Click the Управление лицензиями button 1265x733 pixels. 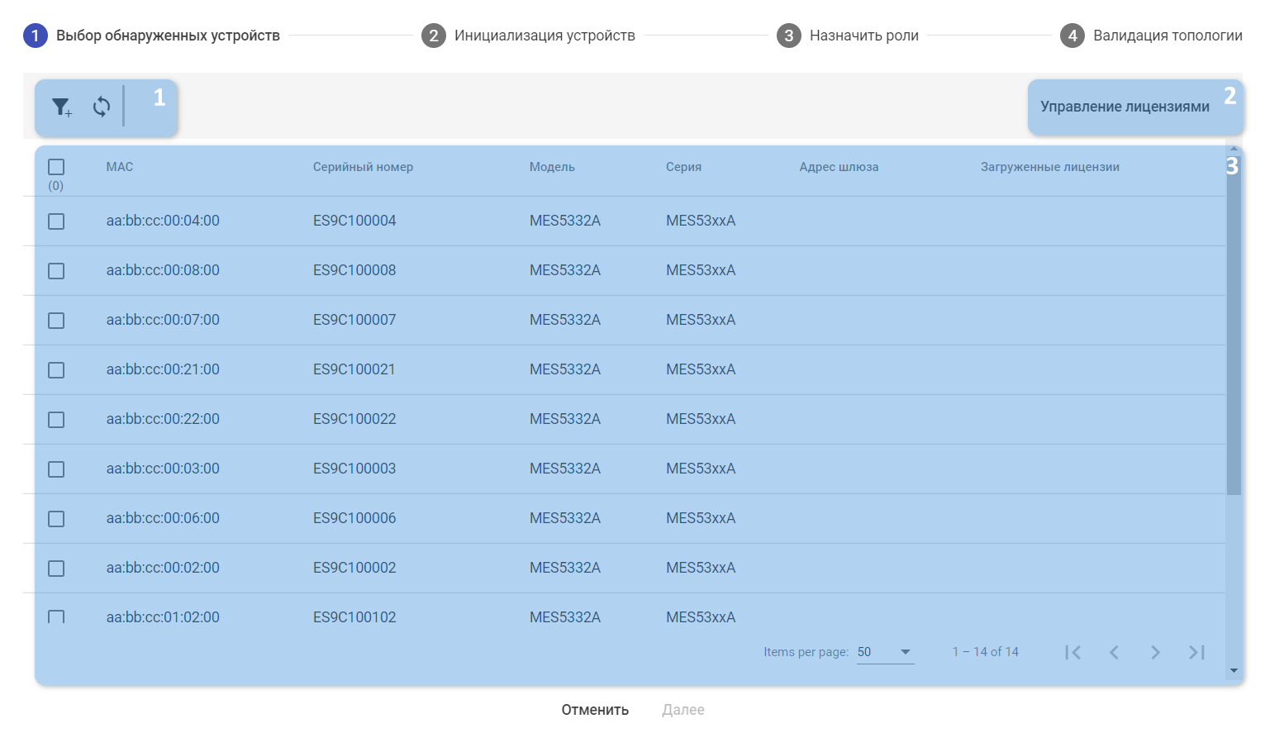click(1125, 107)
